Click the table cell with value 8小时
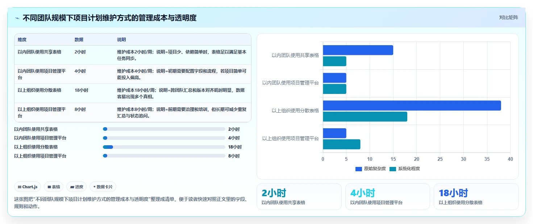This screenshot has width=533, height=224. 80,109
